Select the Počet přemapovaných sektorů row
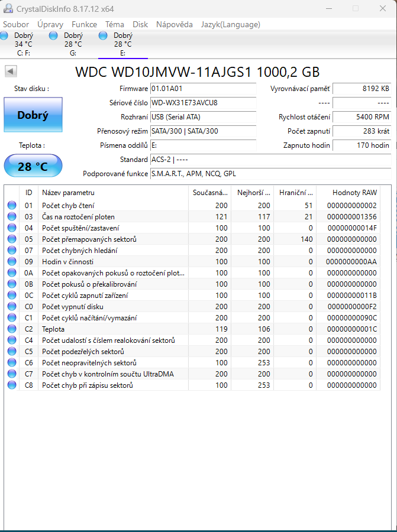 [192, 239]
